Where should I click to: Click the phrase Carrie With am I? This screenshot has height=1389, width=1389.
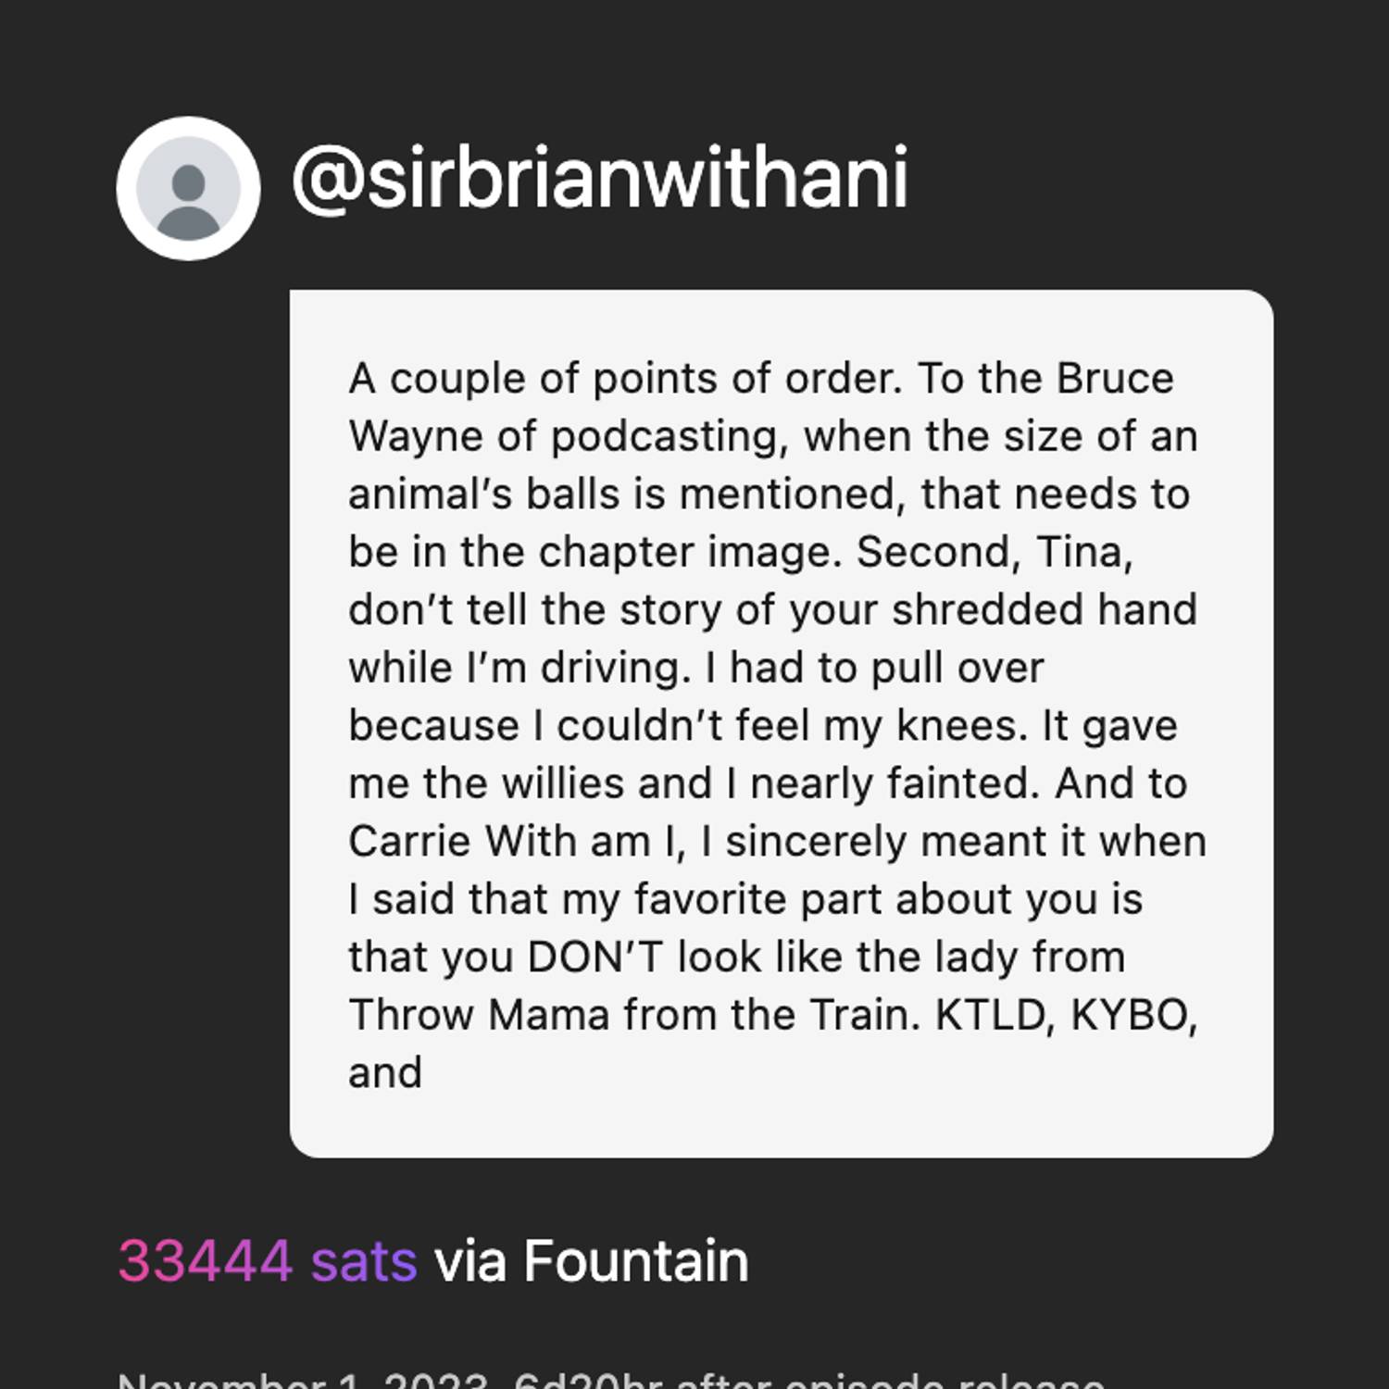point(516,842)
